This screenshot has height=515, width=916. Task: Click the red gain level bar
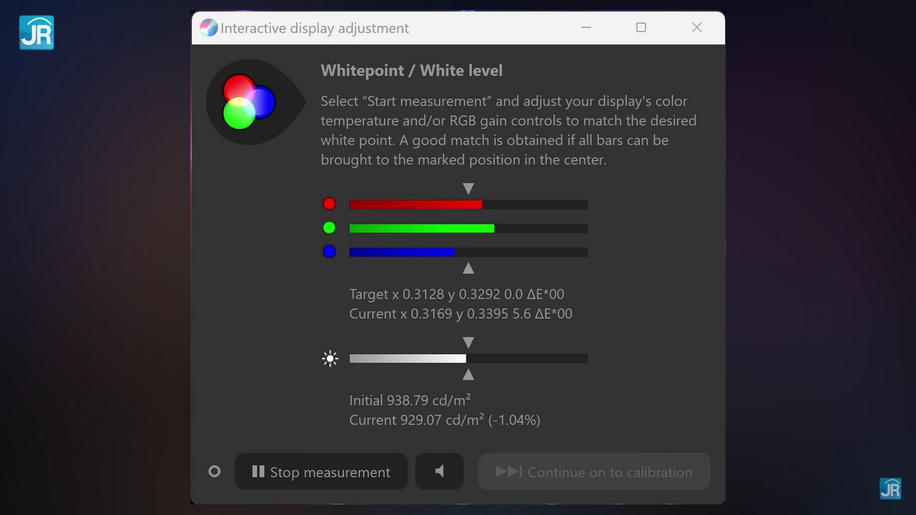(468, 205)
